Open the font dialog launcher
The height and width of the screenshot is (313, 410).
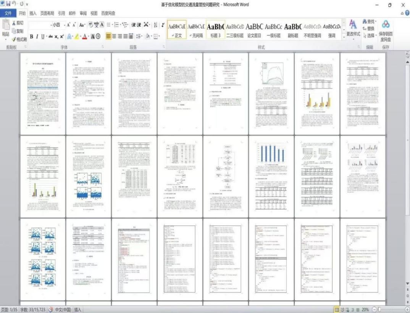102,47
